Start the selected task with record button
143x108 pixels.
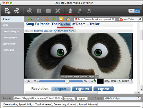click(x=30, y=11)
